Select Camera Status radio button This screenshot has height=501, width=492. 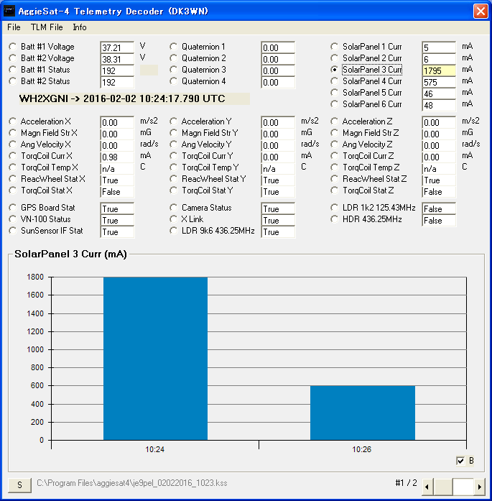point(174,208)
